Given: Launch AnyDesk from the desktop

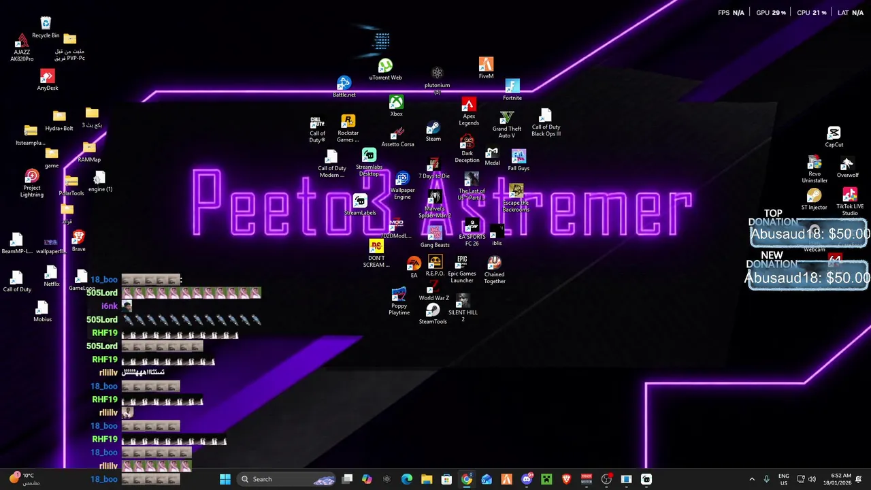Looking at the screenshot, I should [x=48, y=80].
